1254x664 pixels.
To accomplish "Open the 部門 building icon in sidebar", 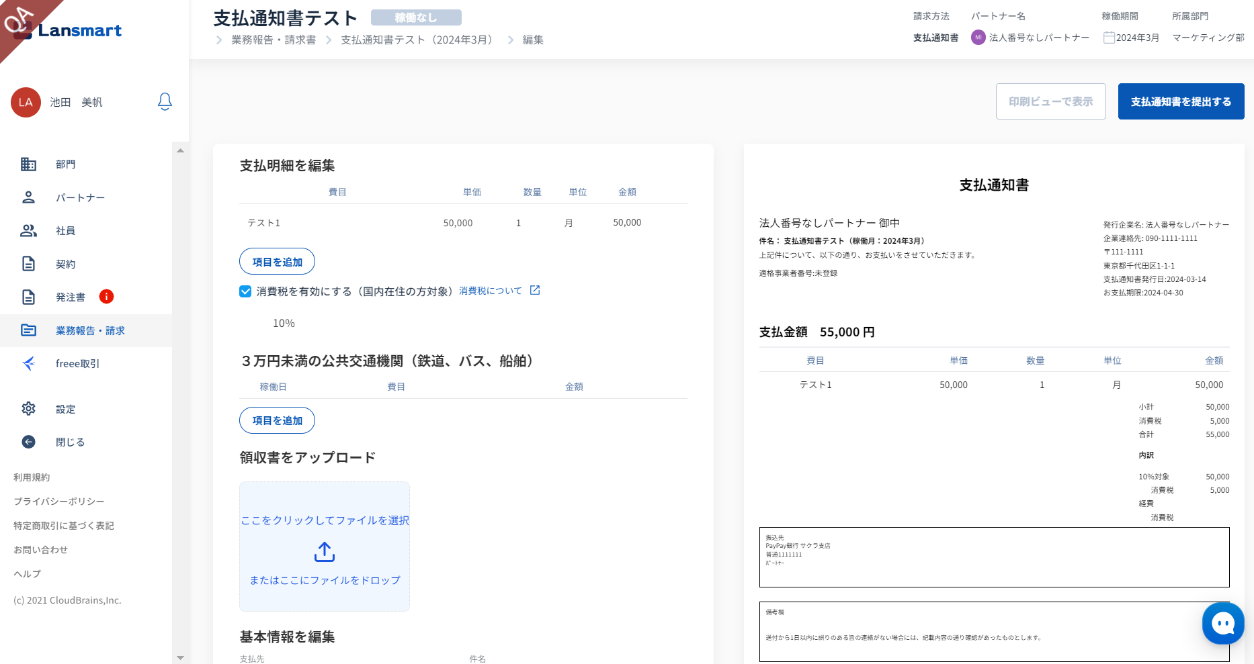I will click(28, 164).
